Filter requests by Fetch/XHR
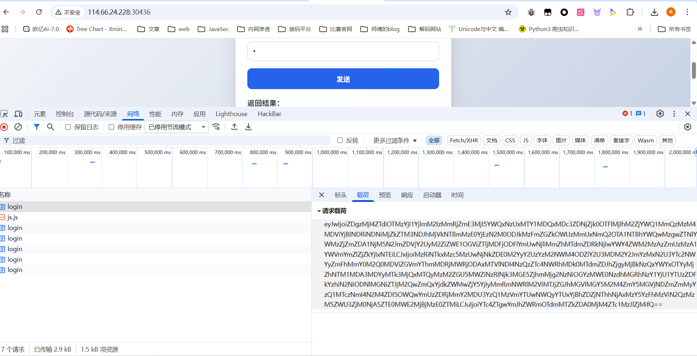The image size is (697, 356). click(464, 141)
